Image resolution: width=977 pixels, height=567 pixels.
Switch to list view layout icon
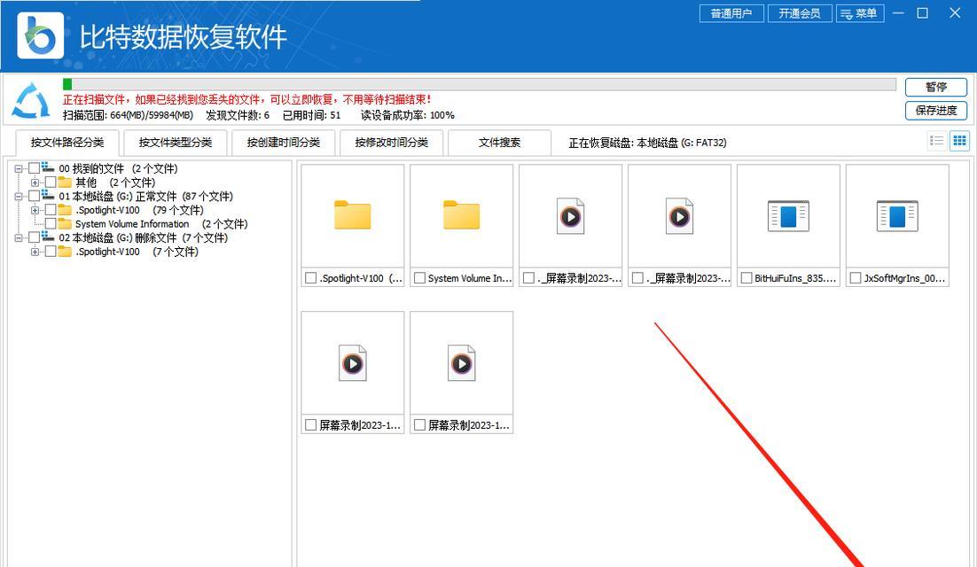(936, 141)
